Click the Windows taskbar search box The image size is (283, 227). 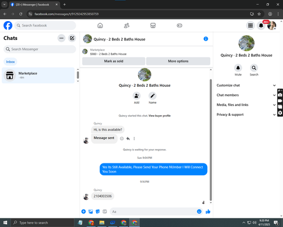pyautogui.click(x=42, y=222)
